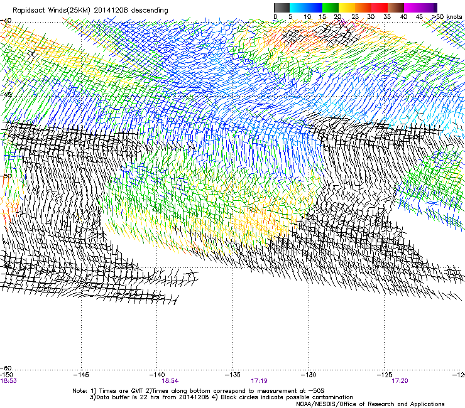Click the '-130' longitude label
The image size is (465, 408).
(x=309, y=375)
